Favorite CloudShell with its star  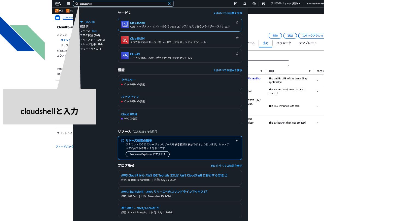tap(237, 22)
